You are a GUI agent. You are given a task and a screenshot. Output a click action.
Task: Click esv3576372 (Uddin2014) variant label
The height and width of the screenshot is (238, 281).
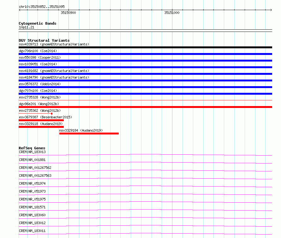(40, 84)
